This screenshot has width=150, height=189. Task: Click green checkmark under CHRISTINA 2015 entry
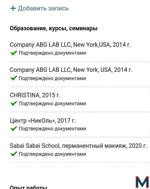[14, 103]
